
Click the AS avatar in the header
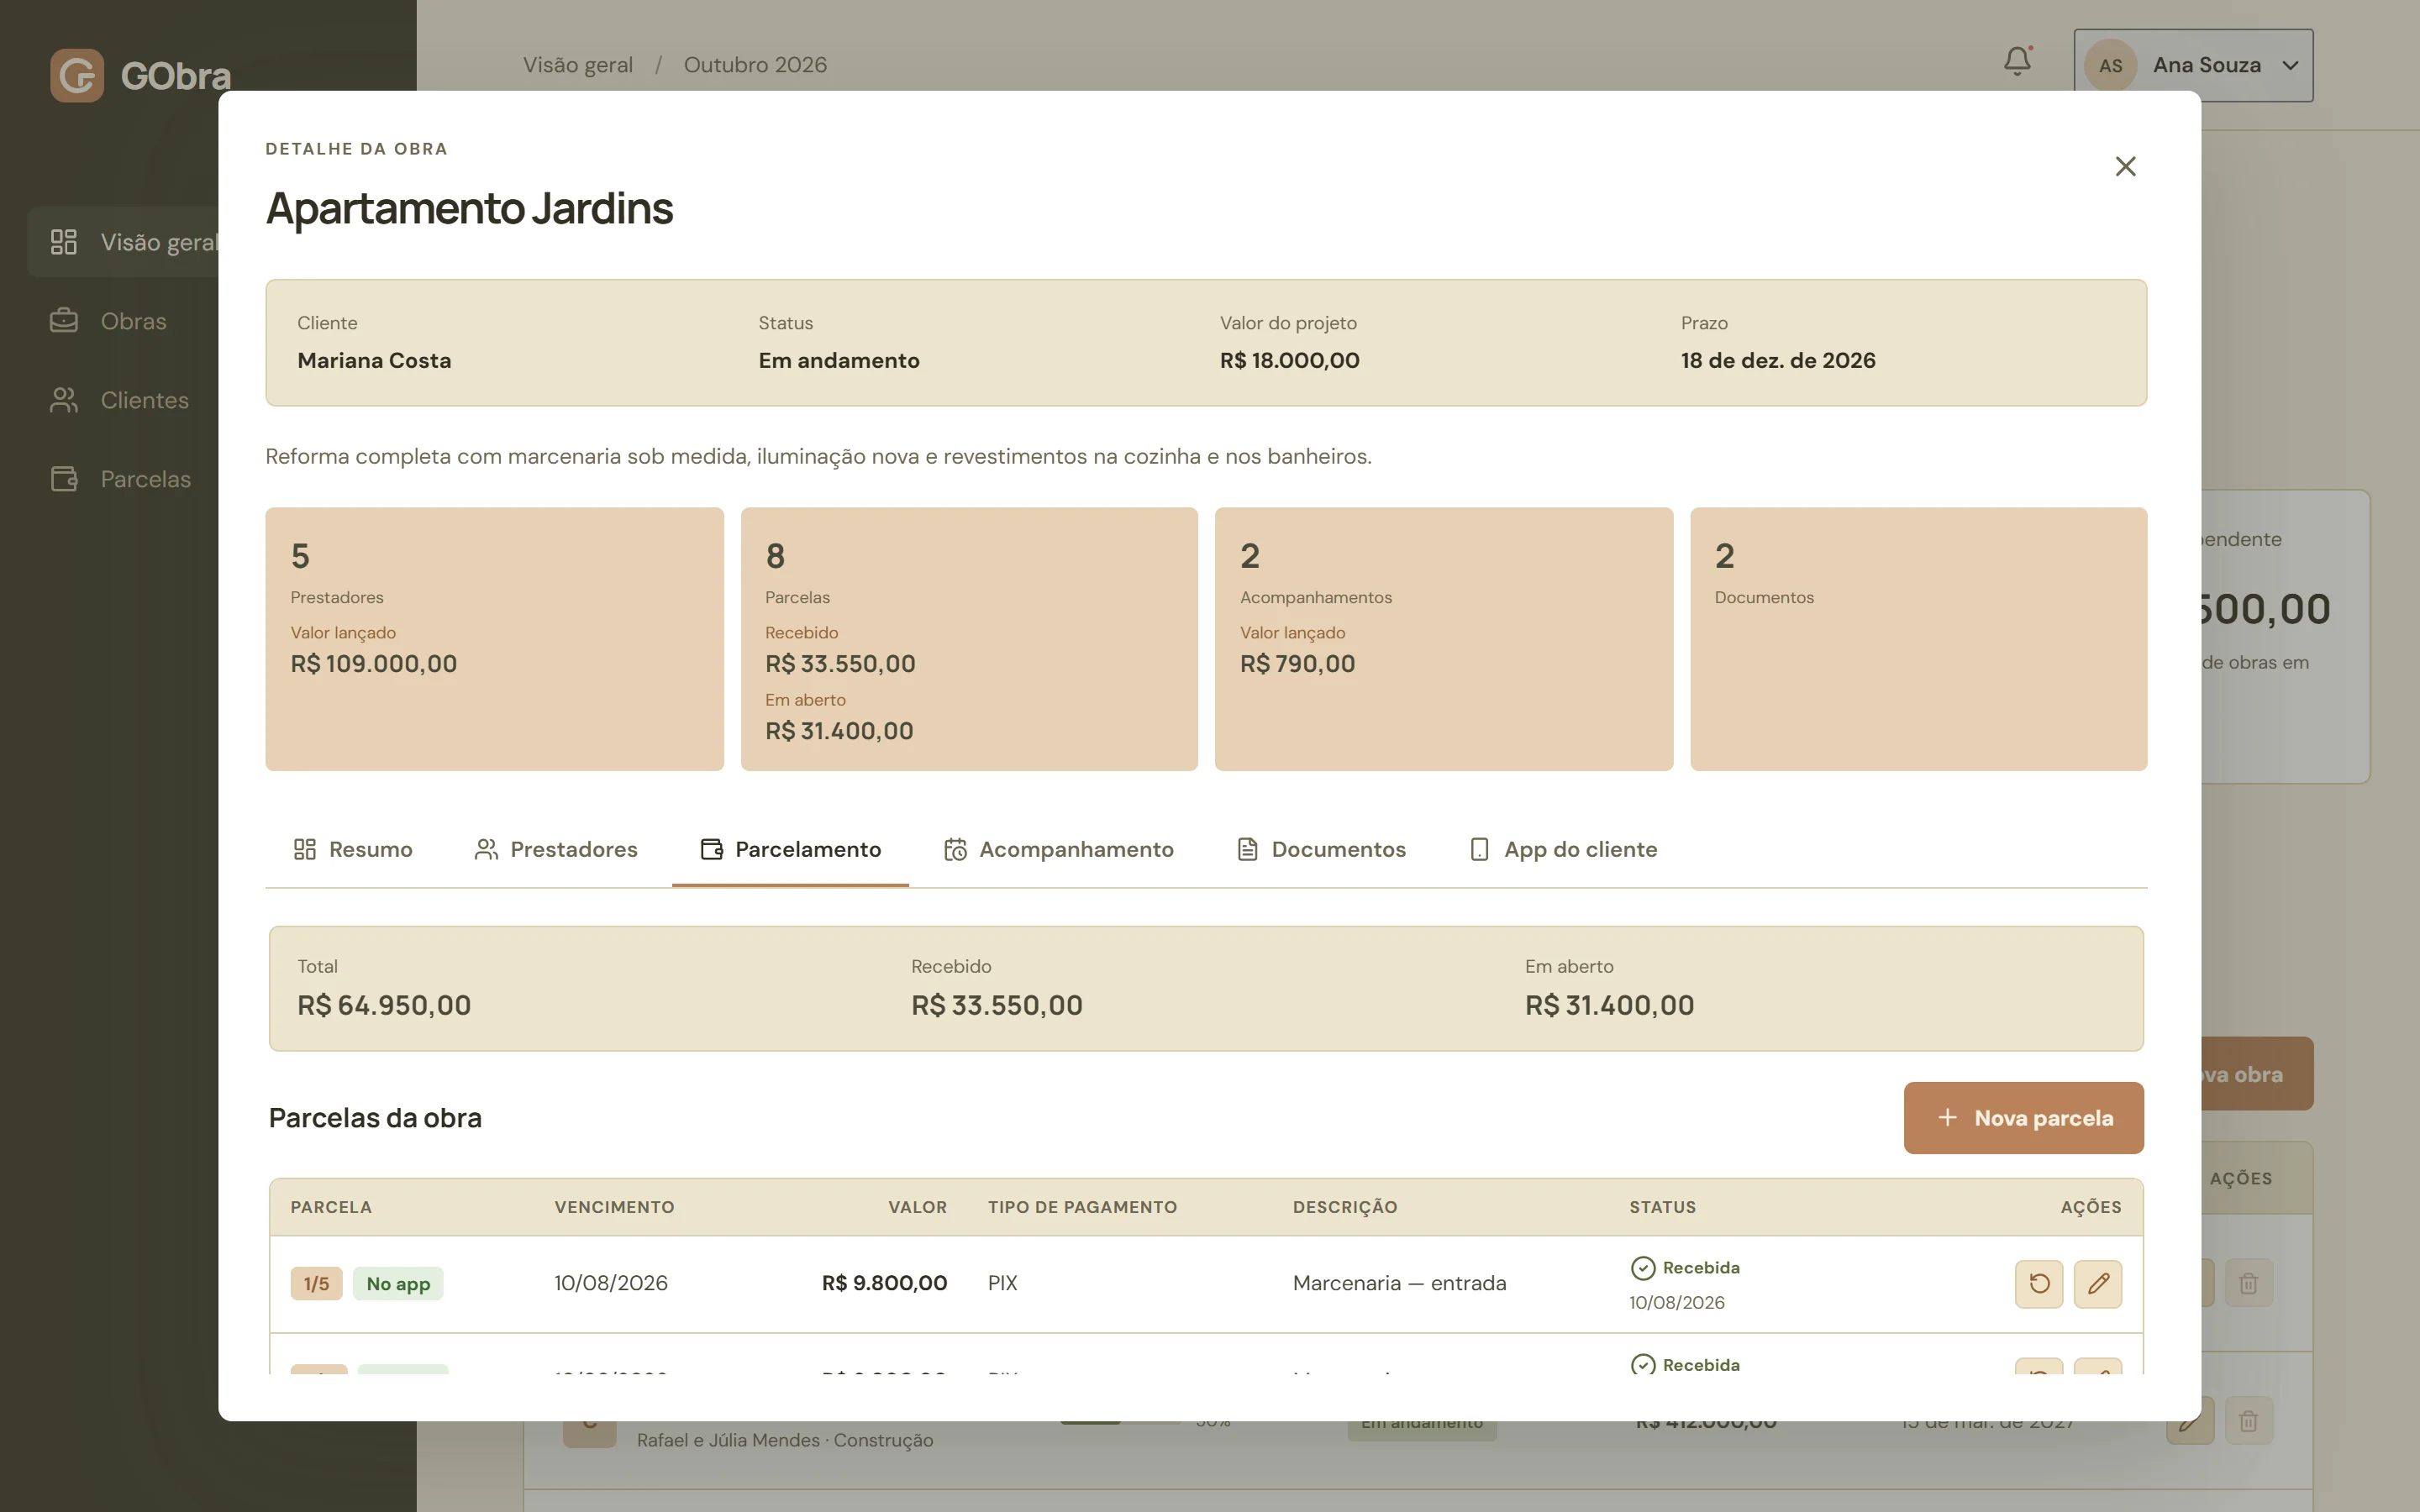pyautogui.click(x=2110, y=65)
